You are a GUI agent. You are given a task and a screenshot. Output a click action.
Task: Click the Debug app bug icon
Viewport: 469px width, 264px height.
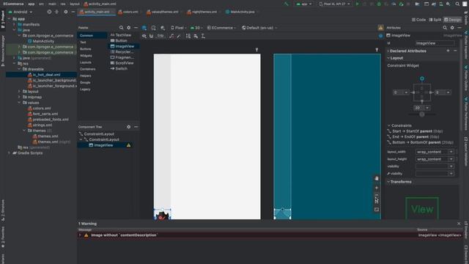[x=379, y=4]
